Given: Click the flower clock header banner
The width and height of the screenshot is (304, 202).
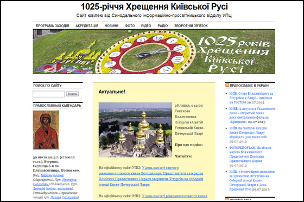Looking at the screenshot, I should (x=154, y=51).
